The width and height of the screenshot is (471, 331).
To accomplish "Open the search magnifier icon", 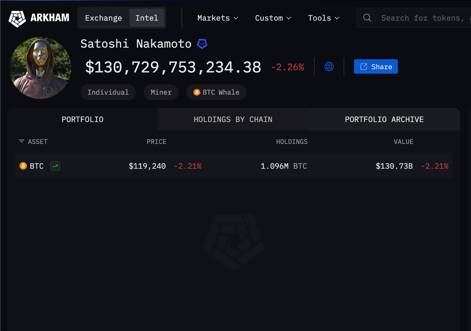I will (367, 18).
